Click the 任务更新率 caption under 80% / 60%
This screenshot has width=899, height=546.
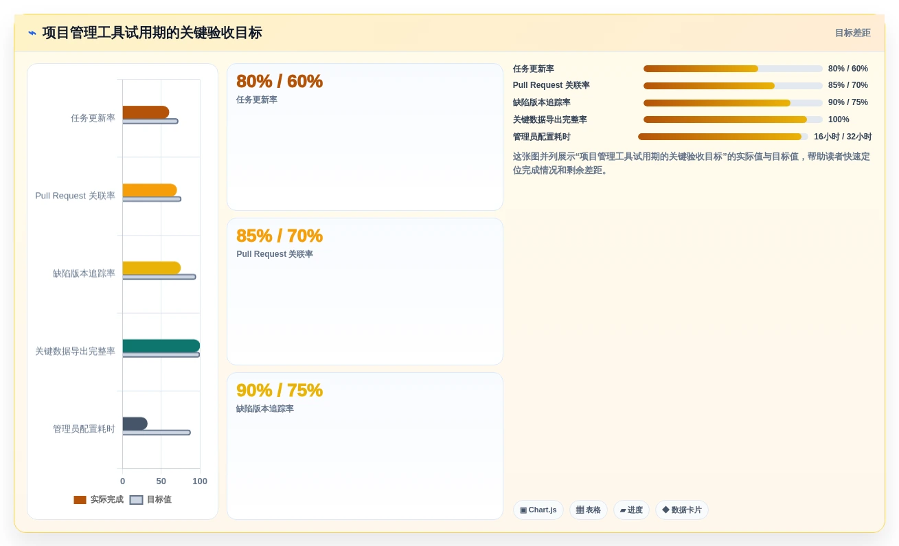pos(257,100)
